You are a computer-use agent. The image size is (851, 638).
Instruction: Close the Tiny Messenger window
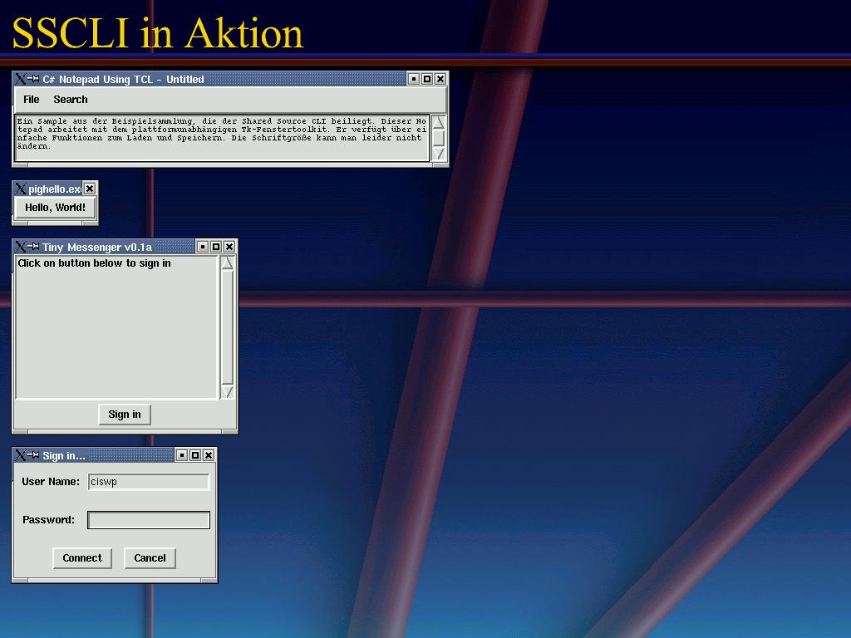coord(229,247)
